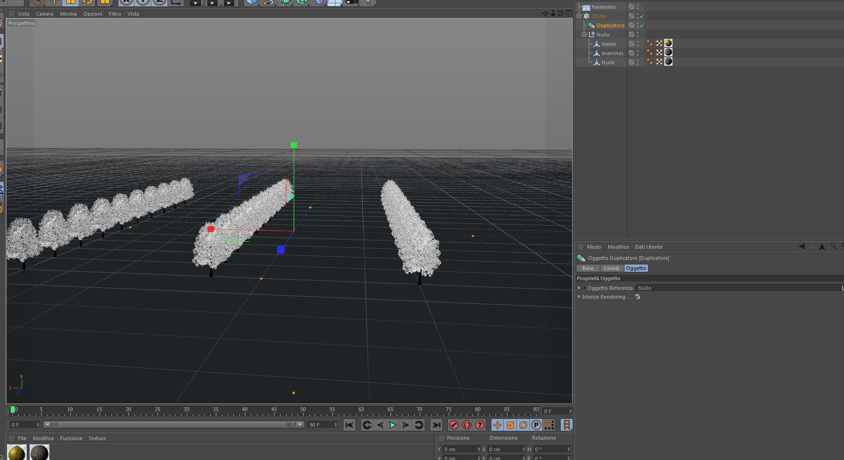This screenshot has height=460, width=844.
Task: Jump to the end of the animation
Action: click(x=436, y=425)
